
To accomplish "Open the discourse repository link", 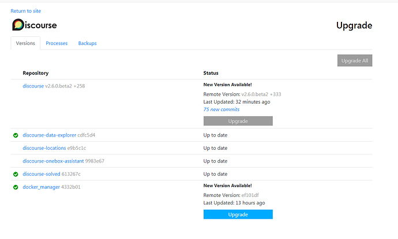I will pyautogui.click(x=33, y=86).
